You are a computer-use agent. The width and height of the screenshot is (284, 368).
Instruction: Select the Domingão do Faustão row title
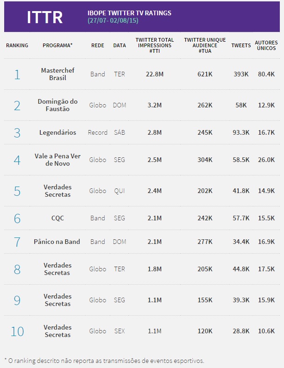click(x=57, y=105)
